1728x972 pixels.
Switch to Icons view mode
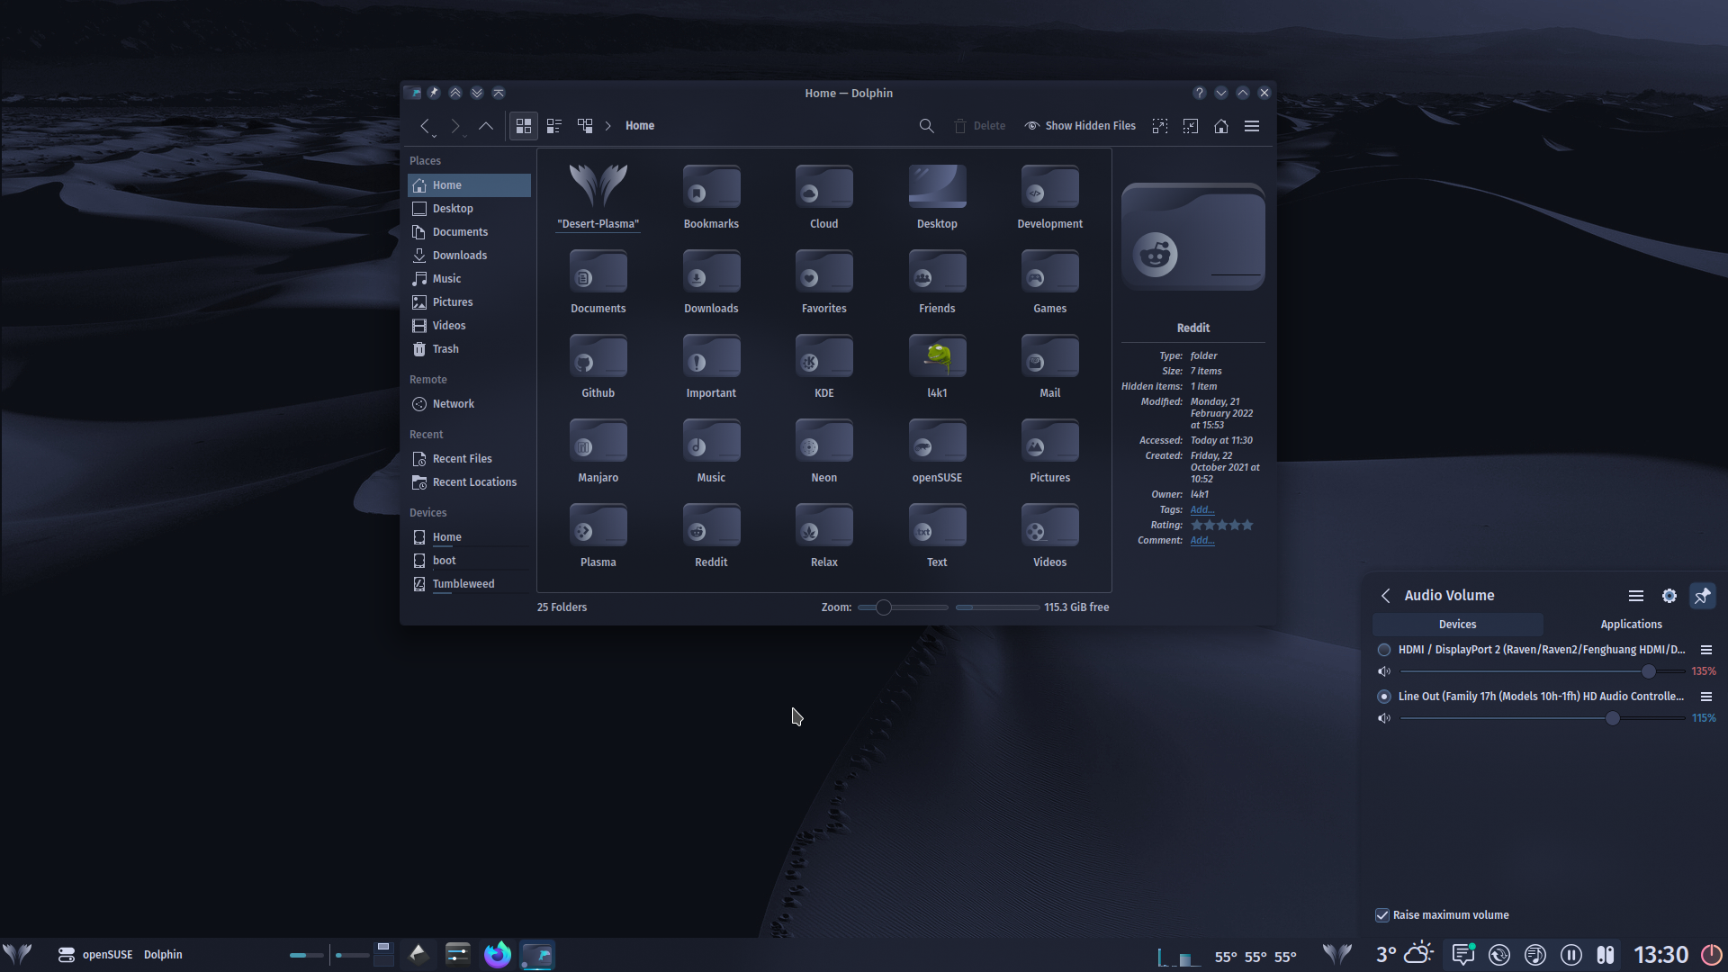click(x=524, y=126)
